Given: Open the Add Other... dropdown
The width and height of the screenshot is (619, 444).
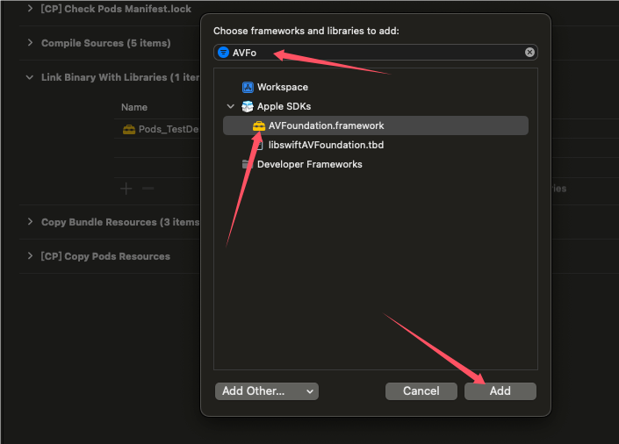Looking at the screenshot, I should (x=267, y=391).
